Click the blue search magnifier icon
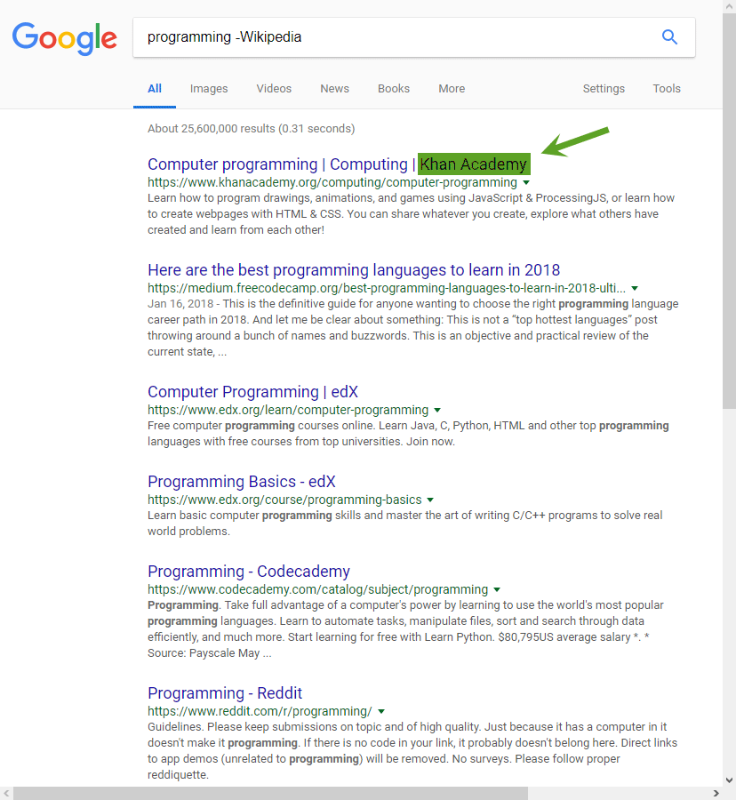This screenshot has width=736, height=800. [669, 36]
